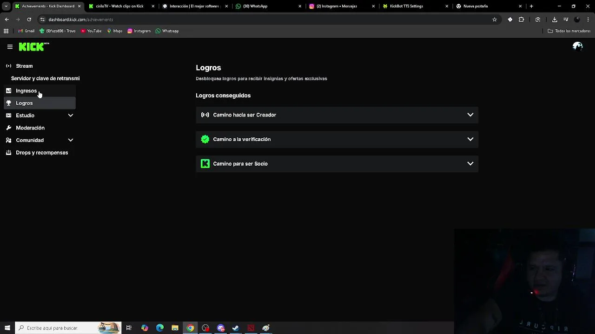This screenshot has width=595, height=334.
Task: Open the Google Lens icon in the toolbar
Action: click(x=538, y=19)
